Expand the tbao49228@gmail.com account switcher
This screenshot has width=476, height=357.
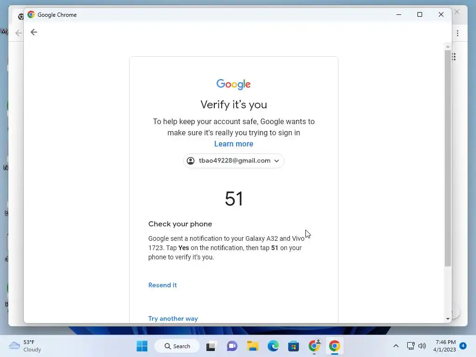(233, 160)
